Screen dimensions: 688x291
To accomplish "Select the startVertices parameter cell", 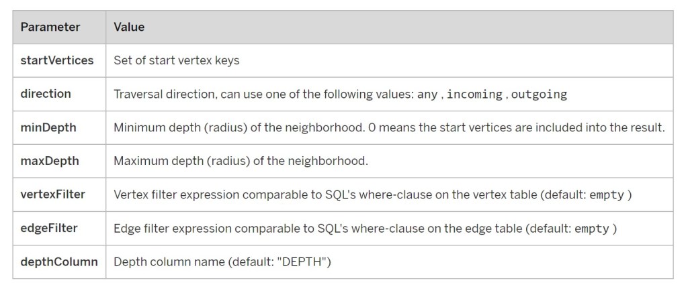I will [57, 60].
